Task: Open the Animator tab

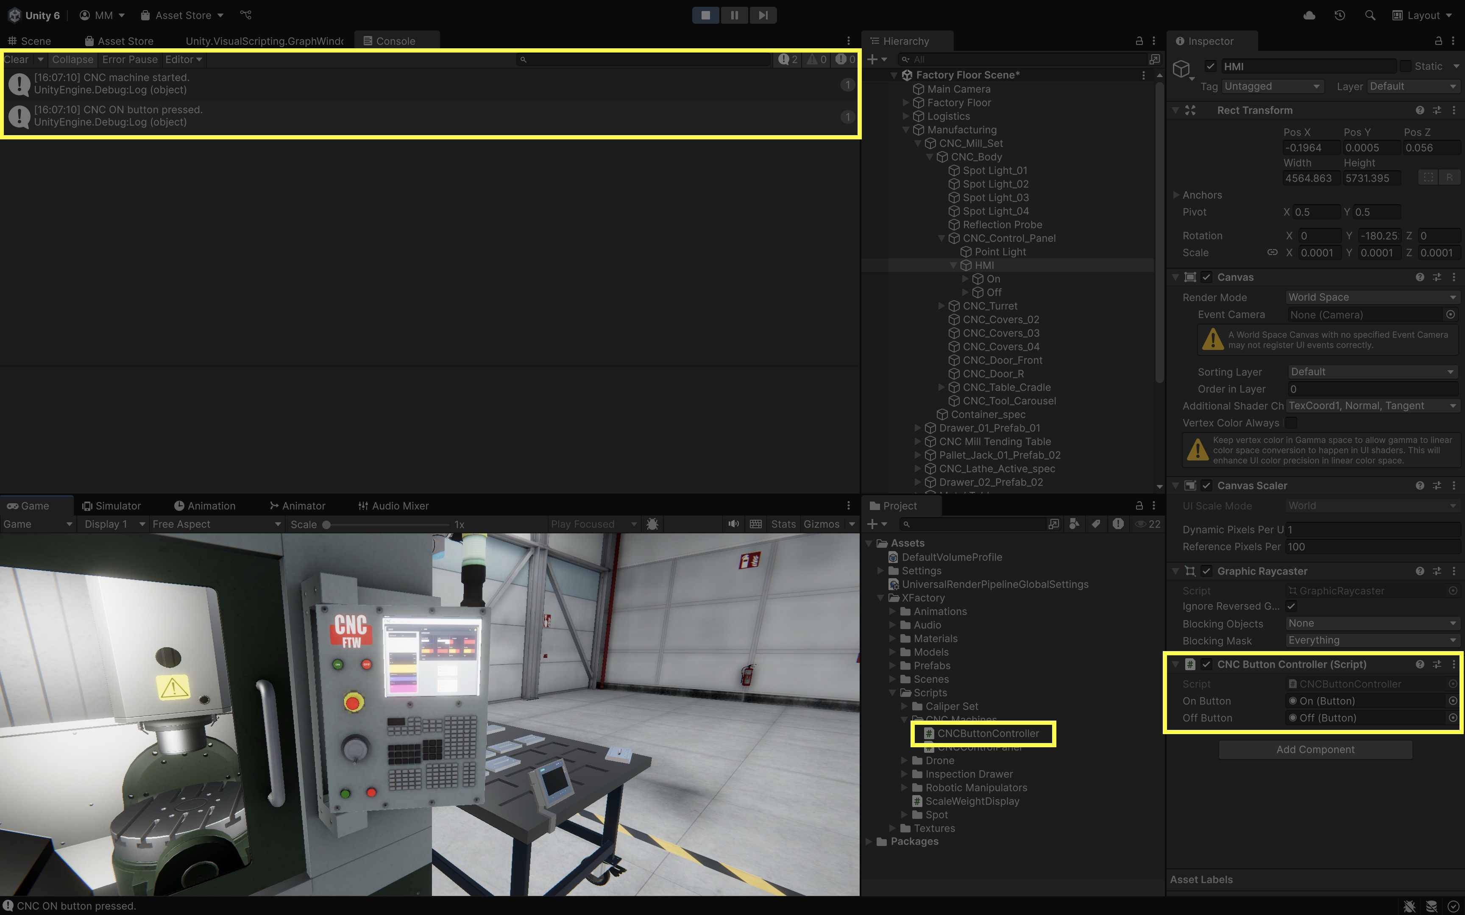Action: coord(297,506)
